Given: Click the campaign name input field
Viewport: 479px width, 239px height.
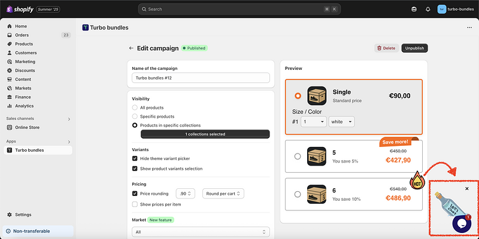Looking at the screenshot, I should click(x=201, y=78).
